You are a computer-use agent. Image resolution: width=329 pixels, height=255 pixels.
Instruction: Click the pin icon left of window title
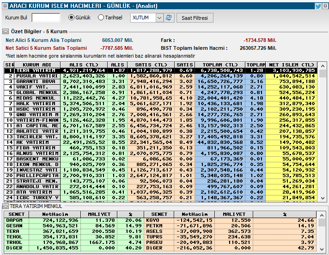(5, 6)
